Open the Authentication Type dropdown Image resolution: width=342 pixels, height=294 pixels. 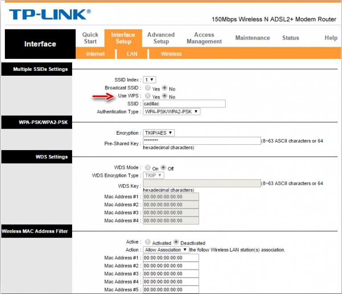pos(171,112)
